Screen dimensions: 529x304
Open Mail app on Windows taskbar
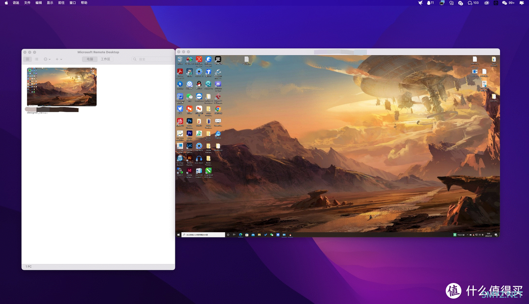[253, 235]
